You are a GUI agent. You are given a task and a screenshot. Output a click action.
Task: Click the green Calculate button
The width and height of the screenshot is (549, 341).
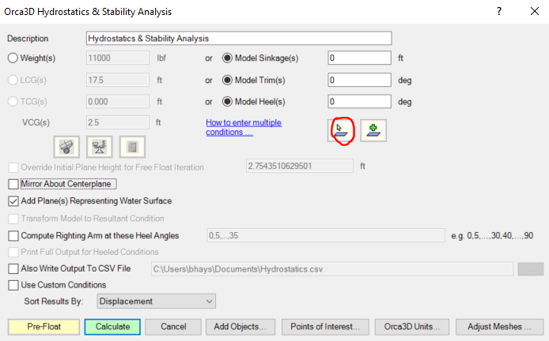coord(112,327)
